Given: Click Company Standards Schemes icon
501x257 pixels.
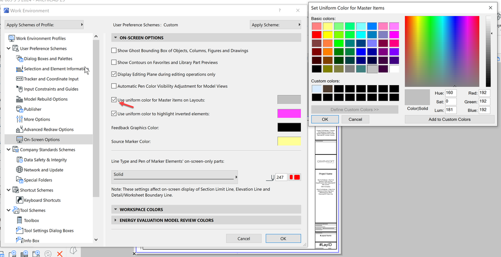Looking at the screenshot, I should point(16,150).
